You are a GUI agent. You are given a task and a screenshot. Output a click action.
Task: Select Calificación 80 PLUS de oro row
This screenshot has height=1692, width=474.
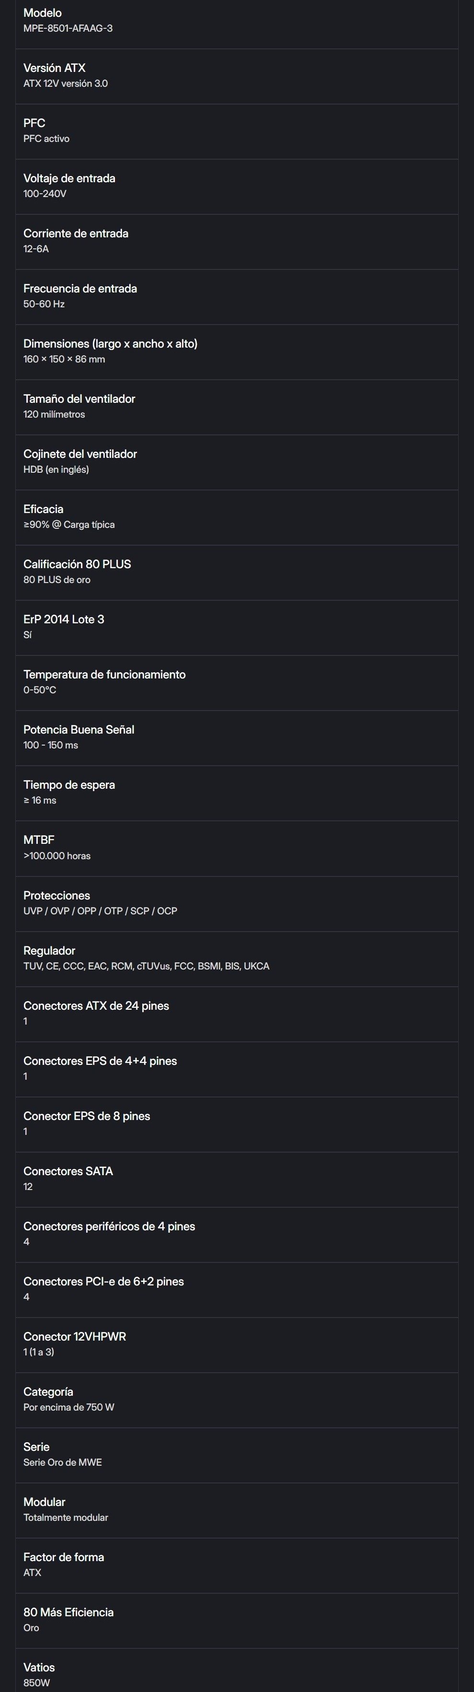237,573
